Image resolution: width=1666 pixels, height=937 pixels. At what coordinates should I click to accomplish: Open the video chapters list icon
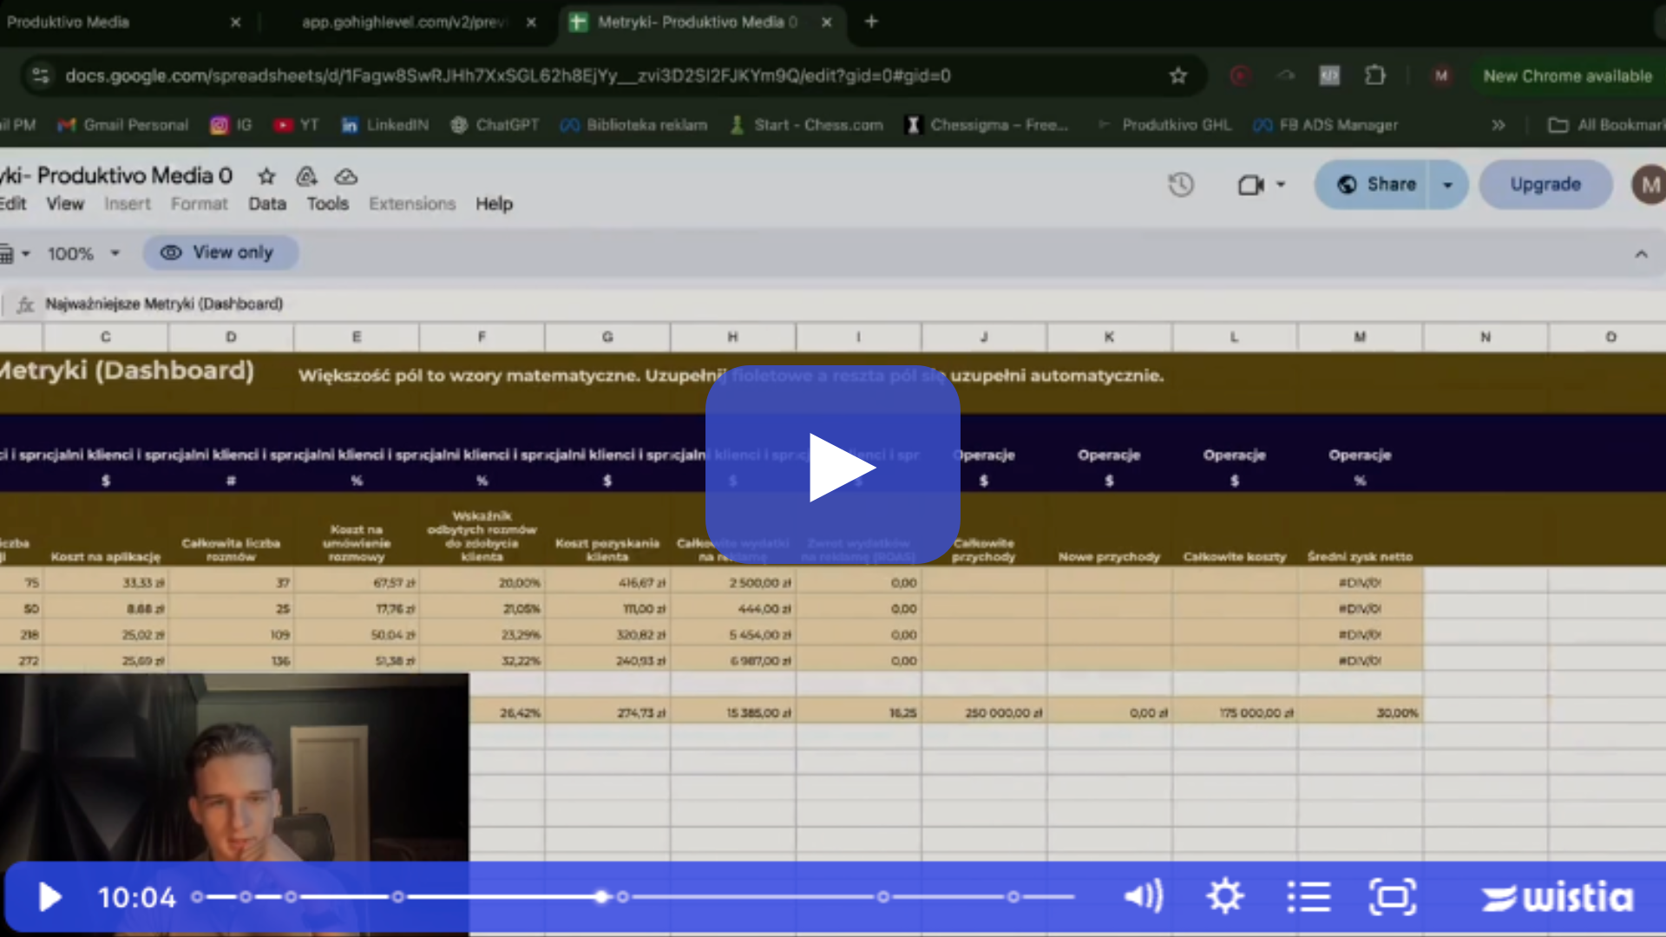(1309, 896)
